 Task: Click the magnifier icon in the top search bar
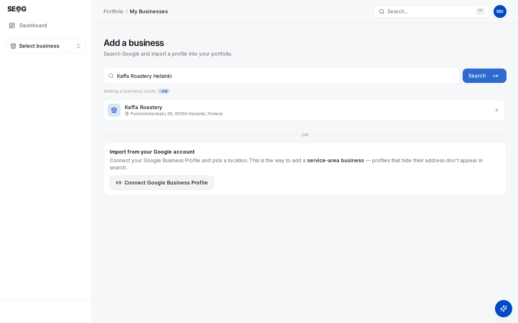pyautogui.click(x=382, y=11)
